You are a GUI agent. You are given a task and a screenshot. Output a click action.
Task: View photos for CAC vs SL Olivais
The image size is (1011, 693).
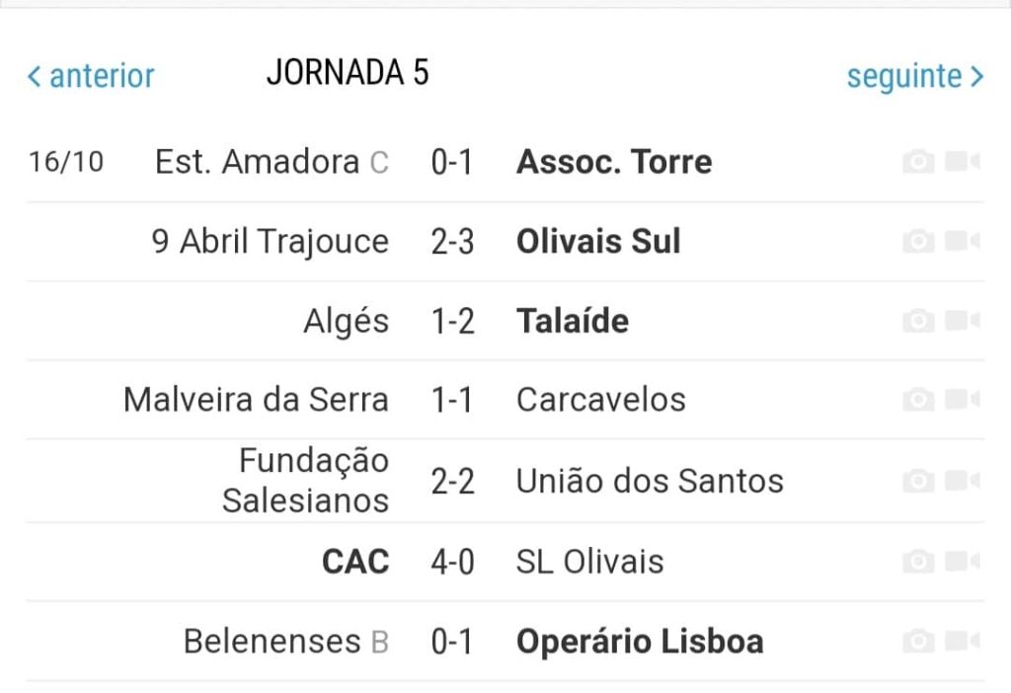(x=918, y=562)
